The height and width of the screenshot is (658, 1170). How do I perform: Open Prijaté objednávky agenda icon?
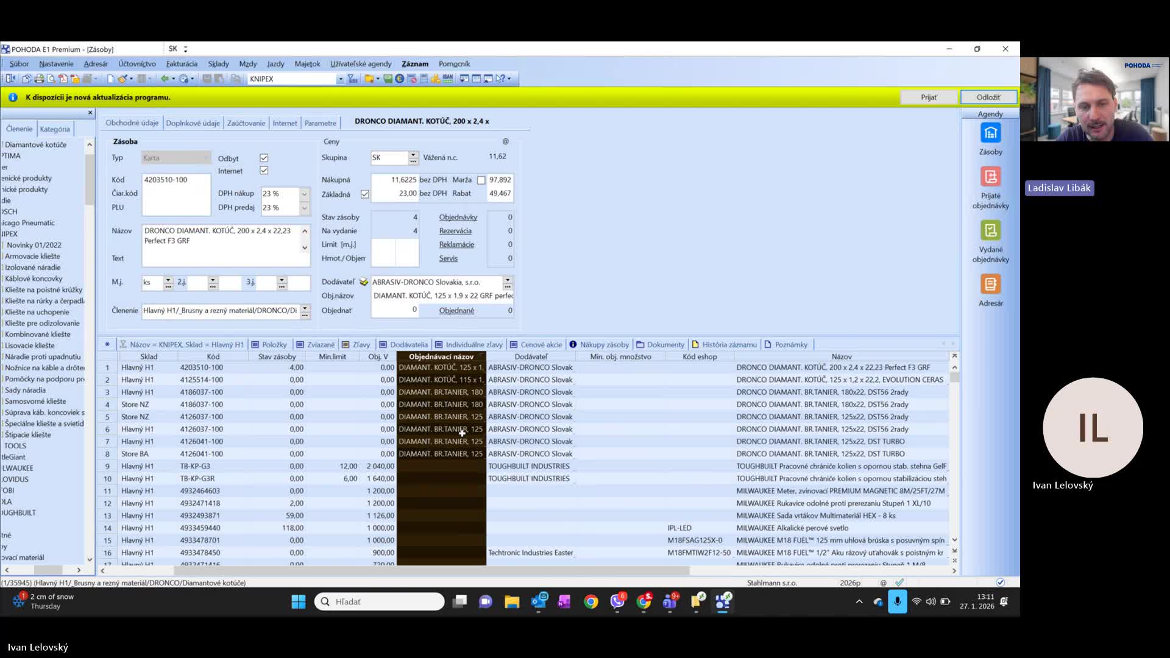pyautogui.click(x=990, y=177)
